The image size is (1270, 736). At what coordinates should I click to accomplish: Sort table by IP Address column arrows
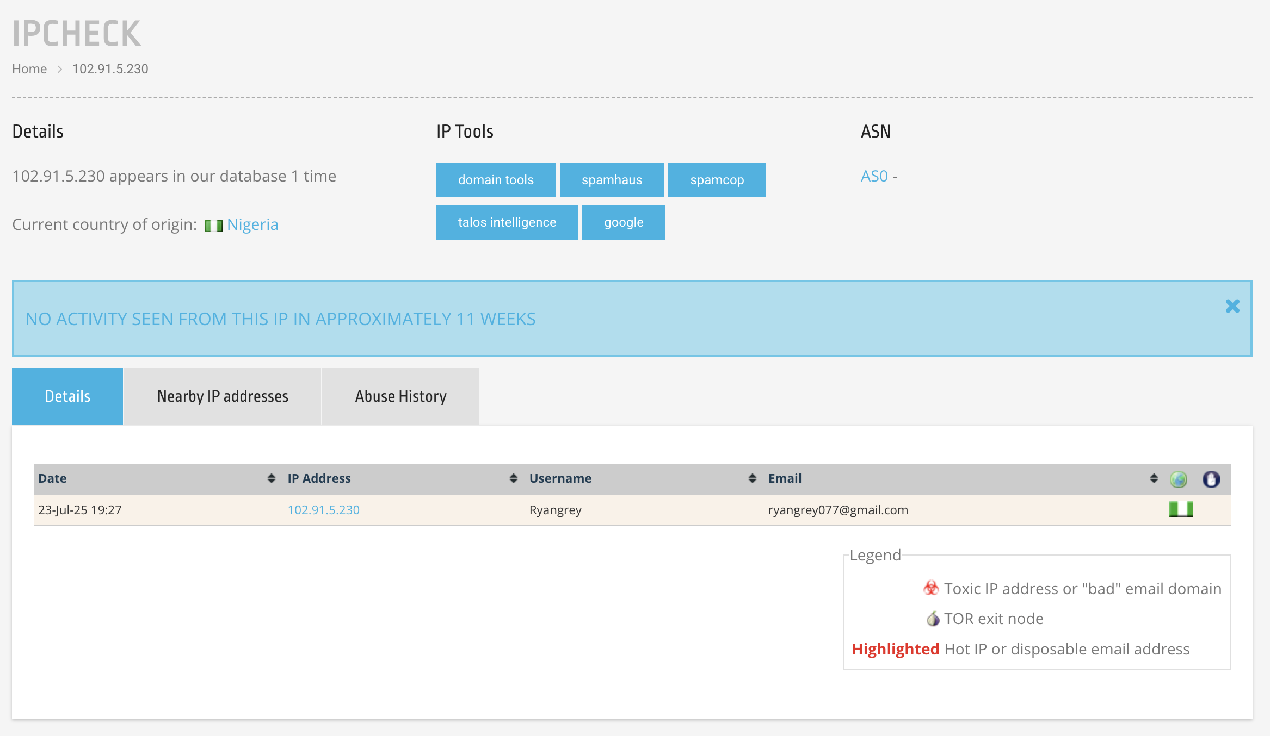[513, 478]
